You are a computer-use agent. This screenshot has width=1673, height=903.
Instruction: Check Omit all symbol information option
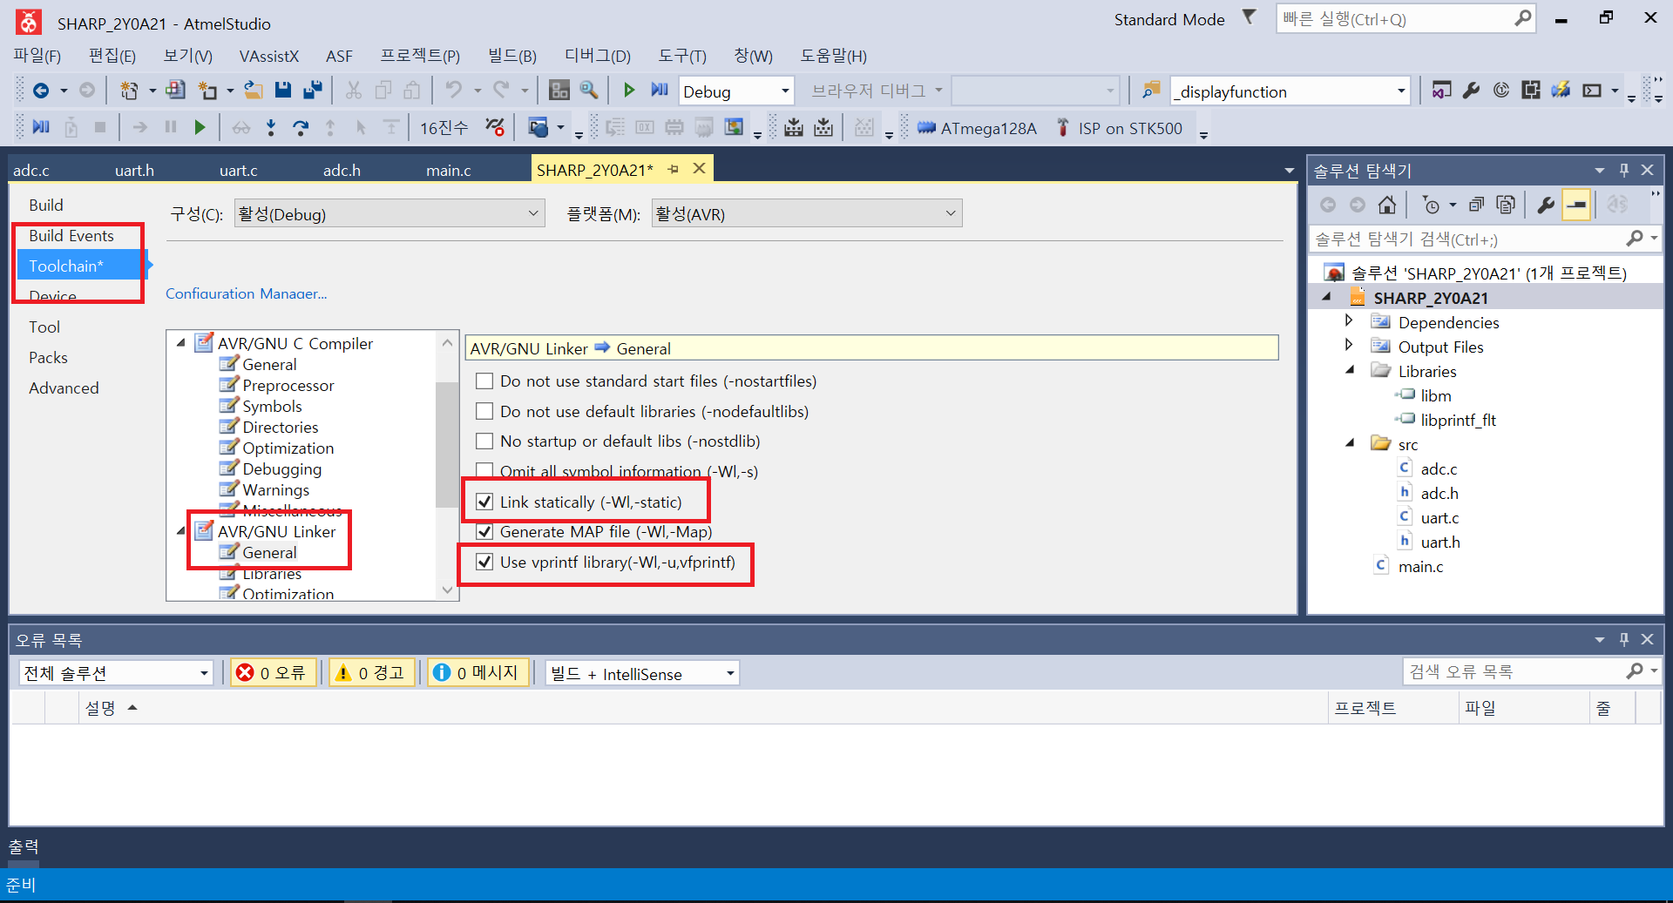click(484, 471)
